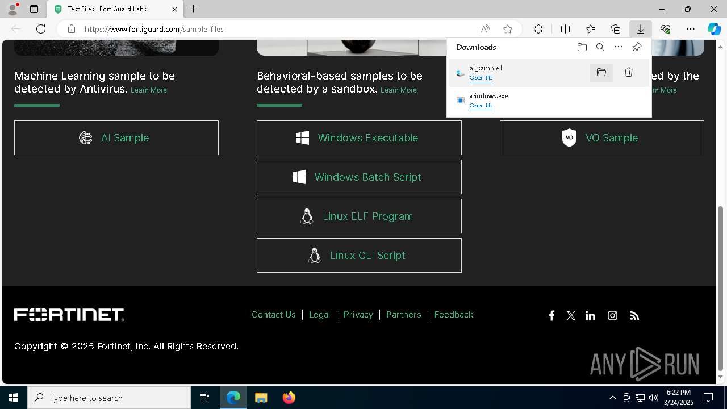This screenshot has width=727, height=409.
Task: Launch Firefox from the taskbar
Action: (x=289, y=398)
